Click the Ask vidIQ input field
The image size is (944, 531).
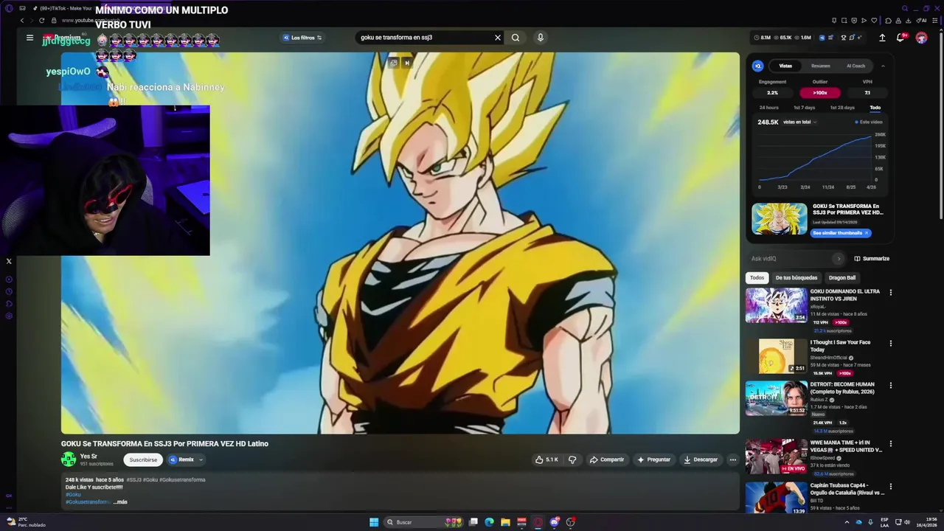click(791, 259)
